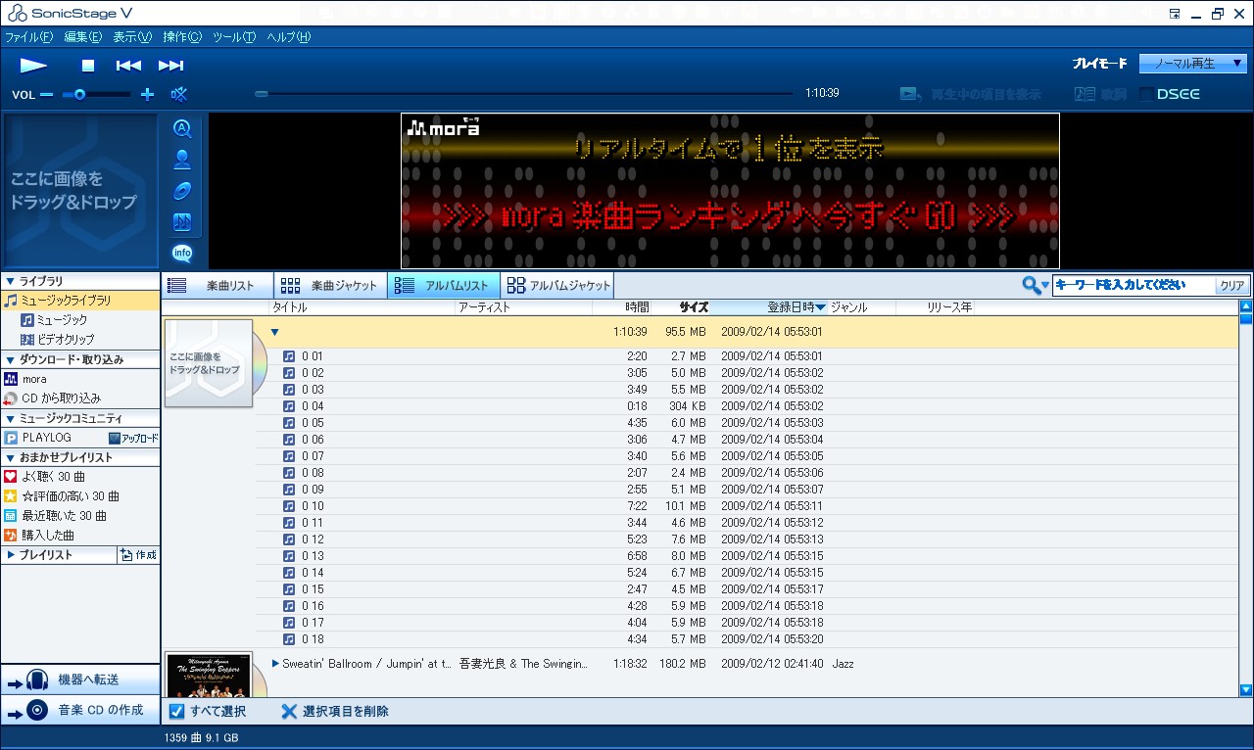Open the ノーマル再生 play mode dropdown
1254x750 pixels.
pyautogui.click(x=1192, y=64)
